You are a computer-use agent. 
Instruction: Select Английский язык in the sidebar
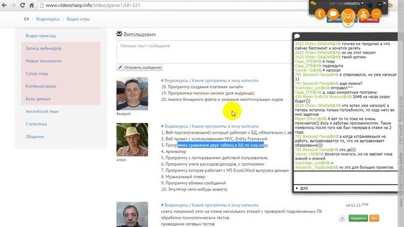[42, 112]
